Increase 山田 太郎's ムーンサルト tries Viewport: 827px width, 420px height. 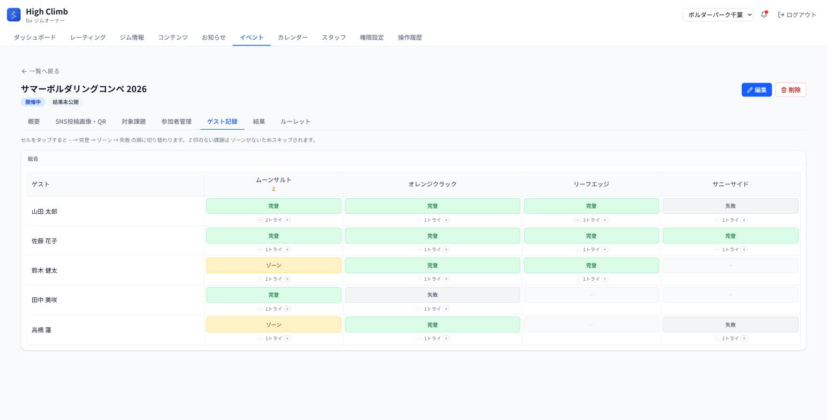point(287,220)
